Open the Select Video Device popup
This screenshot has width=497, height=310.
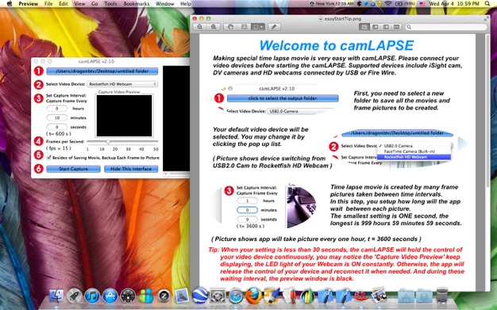[122, 84]
